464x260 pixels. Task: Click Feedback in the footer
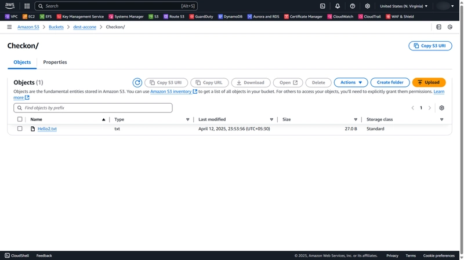click(44, 255)
